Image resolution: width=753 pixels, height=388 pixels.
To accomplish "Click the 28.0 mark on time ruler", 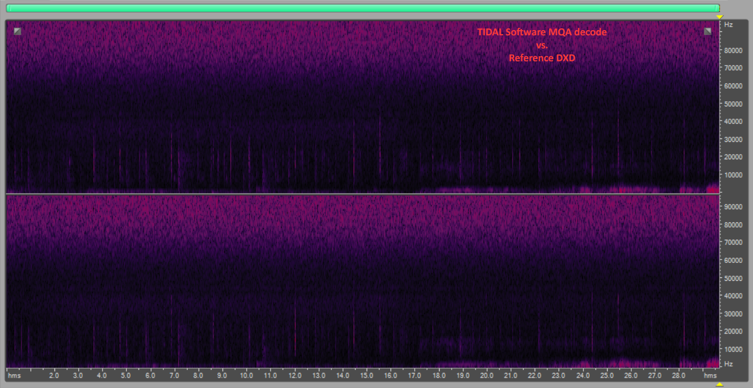I will click(678, 376).
